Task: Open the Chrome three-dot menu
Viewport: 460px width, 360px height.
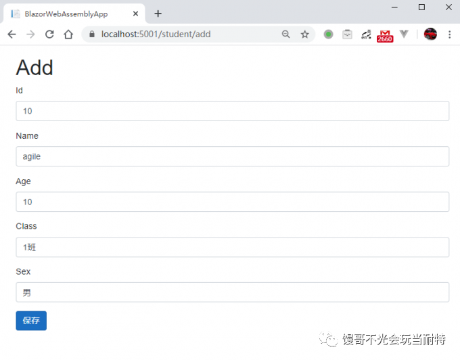Action: [449, 35]
